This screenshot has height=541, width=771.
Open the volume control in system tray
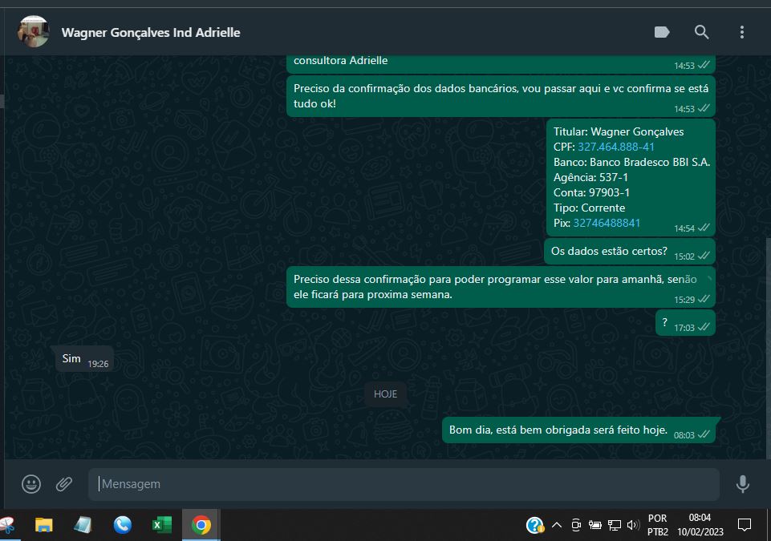pyautogui.click(x=633, y=526)
